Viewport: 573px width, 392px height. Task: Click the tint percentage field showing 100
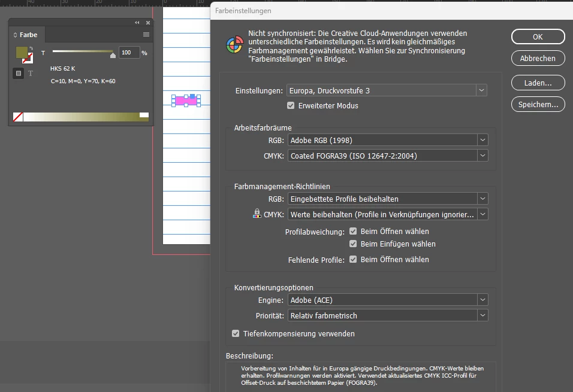(x=129, y=53)
